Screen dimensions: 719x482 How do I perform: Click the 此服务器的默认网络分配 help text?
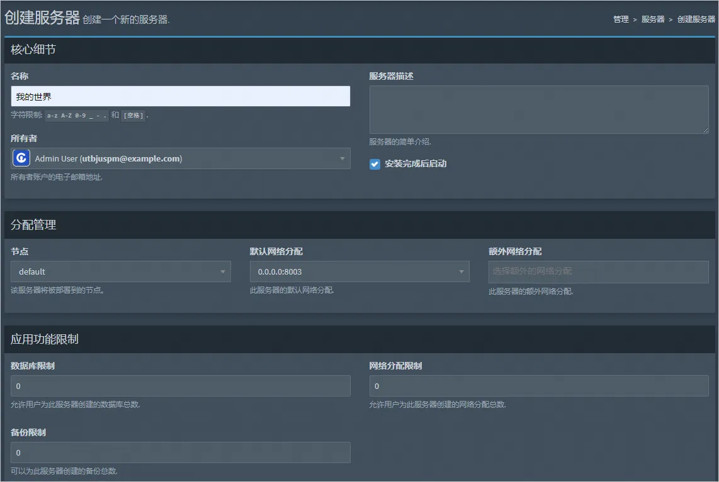292,290
